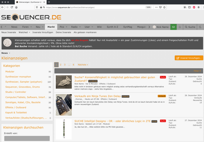Screen dimensions: 204x142
Task: Go forward with the browser forward arrow
Action: click(x=7, y=7)
